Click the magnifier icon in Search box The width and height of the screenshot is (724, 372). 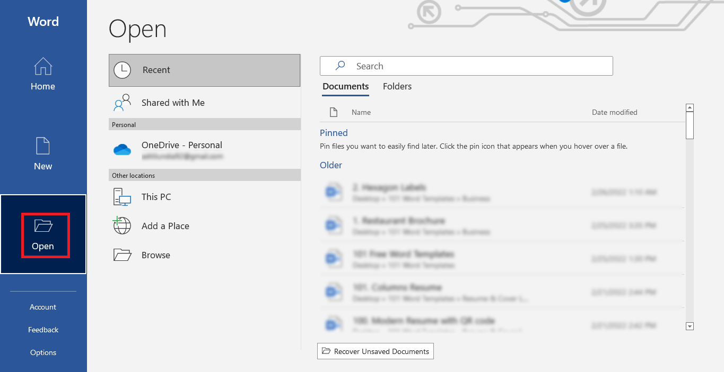click(x=340, y=66)
